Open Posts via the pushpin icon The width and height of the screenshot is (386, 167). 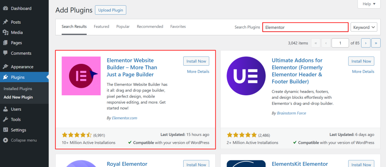coord(5,22)
